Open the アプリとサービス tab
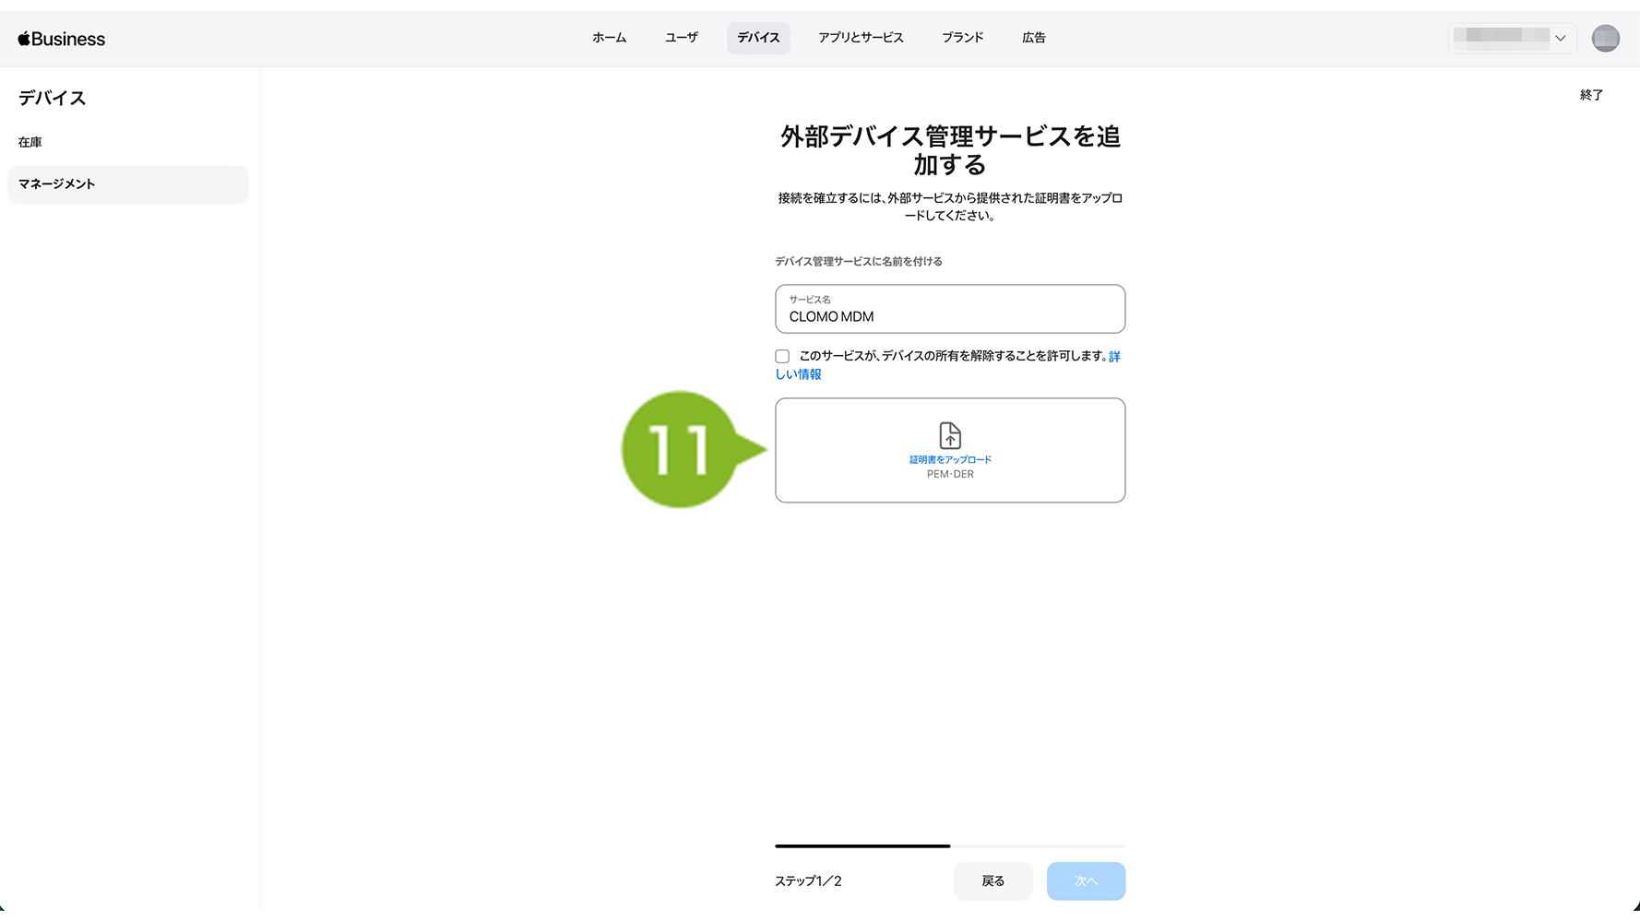 coord(860,38)
